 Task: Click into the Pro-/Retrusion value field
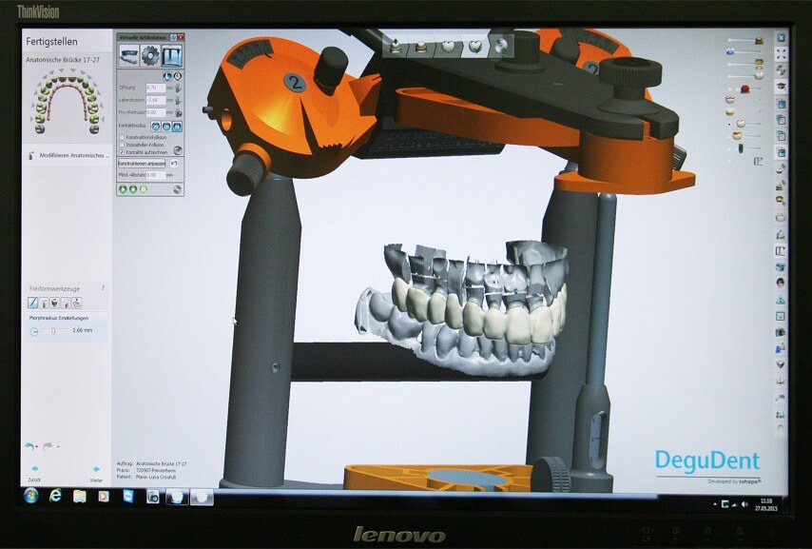tap(155, 112)
